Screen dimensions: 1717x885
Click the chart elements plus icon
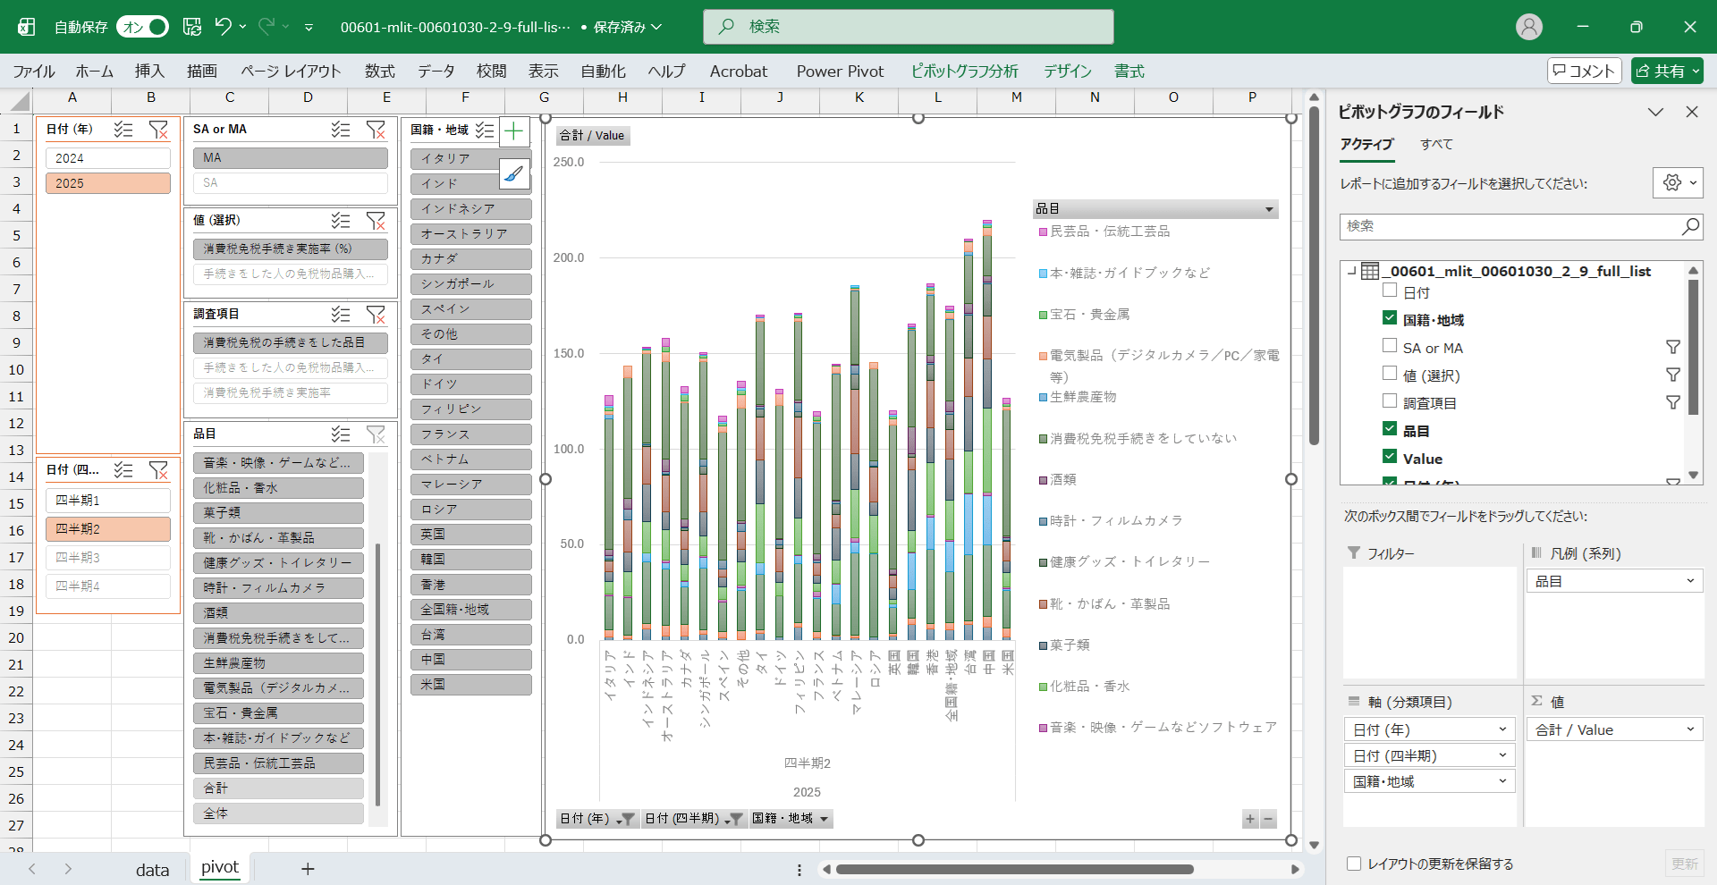coord(514,132)
